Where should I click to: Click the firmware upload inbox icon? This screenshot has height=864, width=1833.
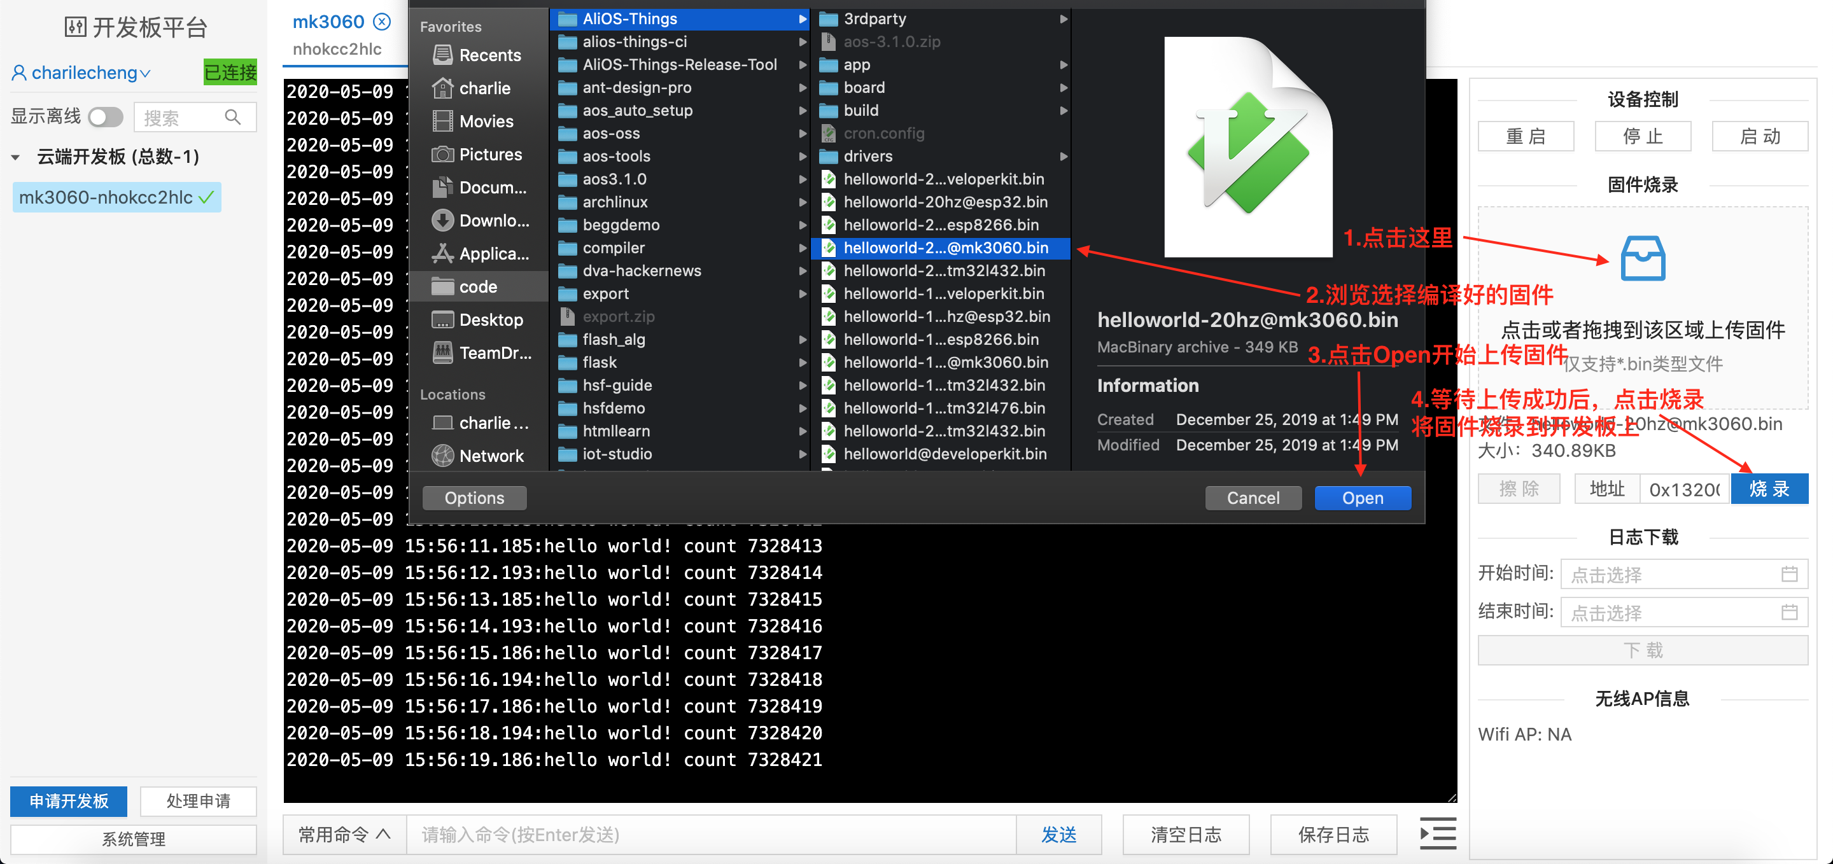(1642, 258)
